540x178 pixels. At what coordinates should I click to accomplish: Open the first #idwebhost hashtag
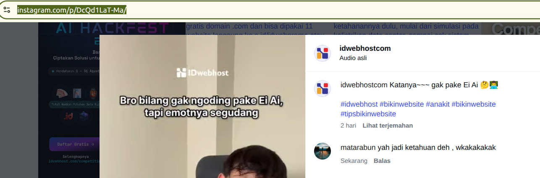tap(359, 104)
